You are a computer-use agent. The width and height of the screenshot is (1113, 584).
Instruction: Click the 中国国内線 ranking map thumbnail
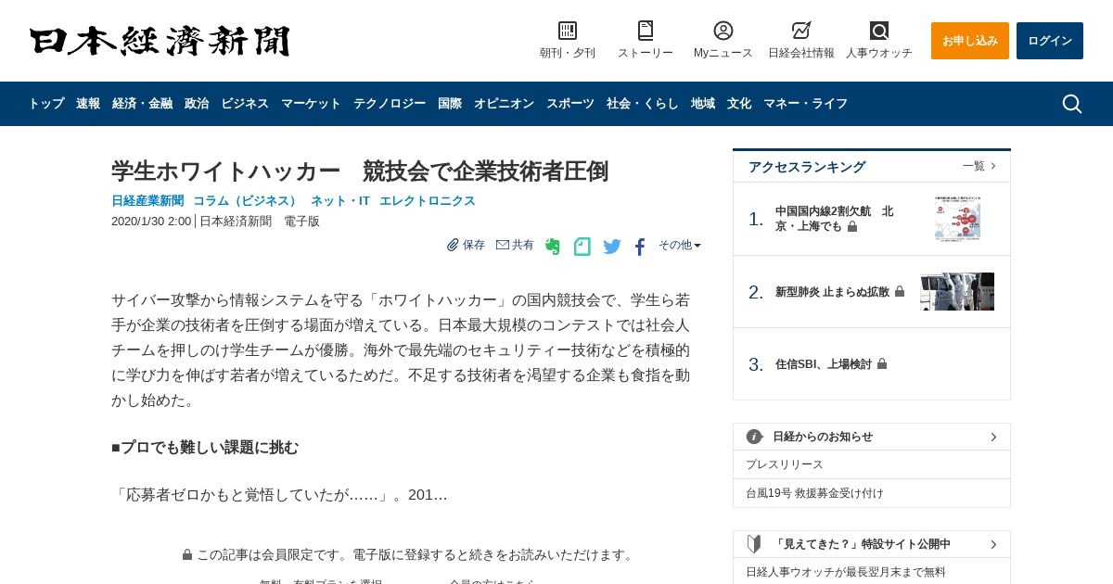coord(957,219)
